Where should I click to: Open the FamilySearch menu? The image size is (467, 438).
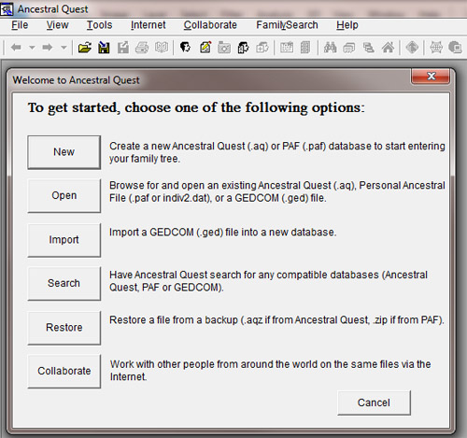pos(287,25)
